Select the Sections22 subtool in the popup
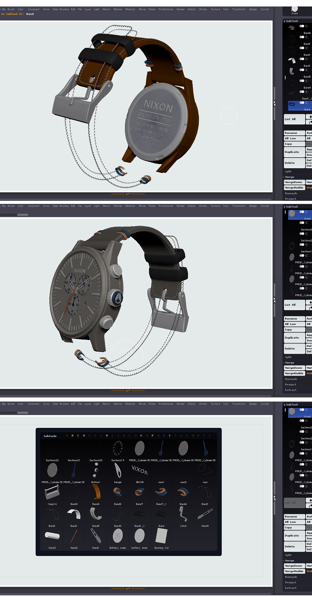 [x=52, y=451]
